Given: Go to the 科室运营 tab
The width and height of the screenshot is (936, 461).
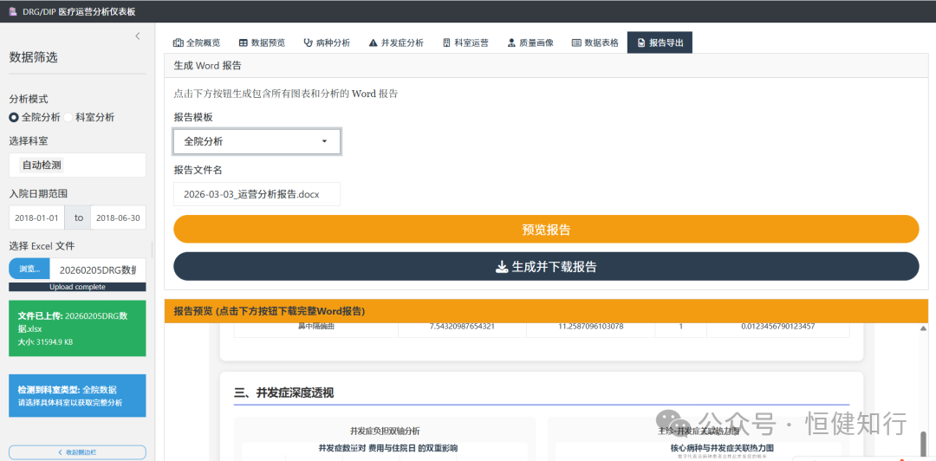Looking at the screenshot, I should [x=465, y=42].
